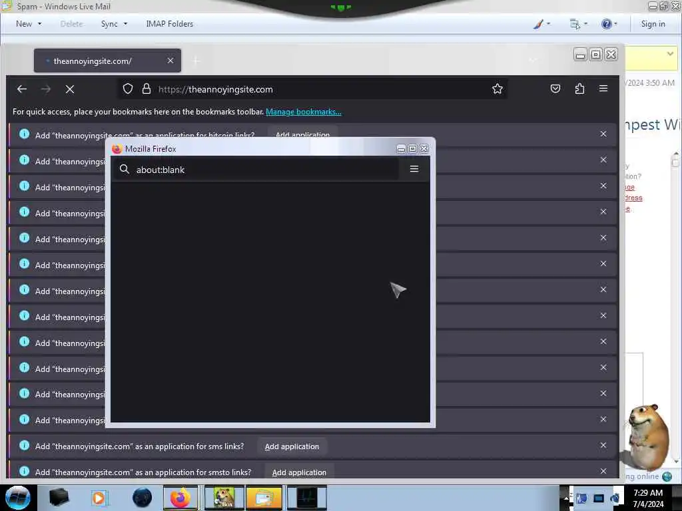
Task: Open the tracking protection shield icon
Action: (x=127, y=89)
